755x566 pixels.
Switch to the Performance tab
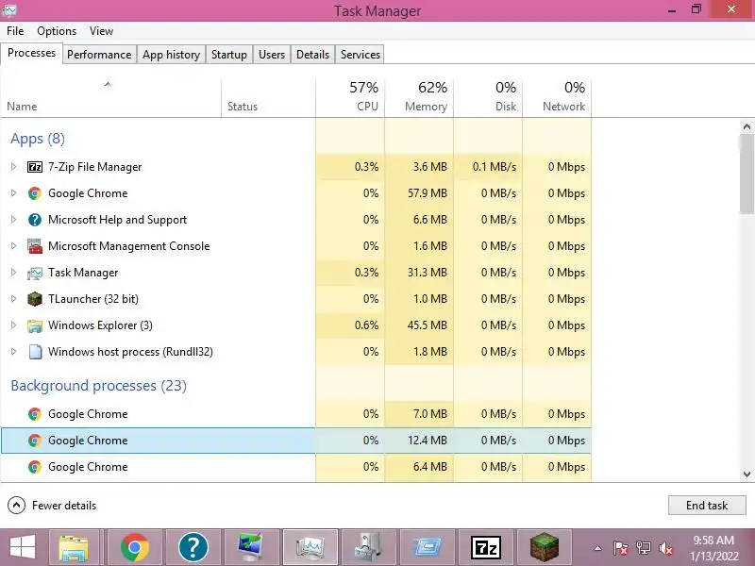click(x=99, y=55)
